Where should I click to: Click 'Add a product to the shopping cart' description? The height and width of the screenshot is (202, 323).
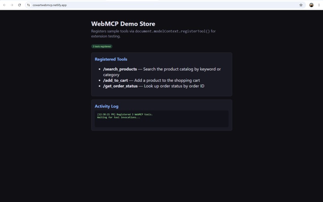[167, 80]
